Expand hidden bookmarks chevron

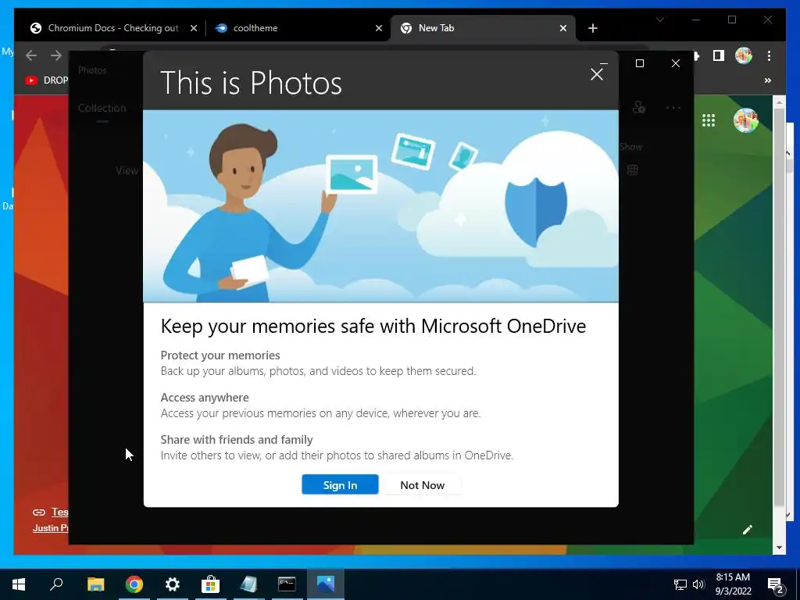[x=767, y=80]
